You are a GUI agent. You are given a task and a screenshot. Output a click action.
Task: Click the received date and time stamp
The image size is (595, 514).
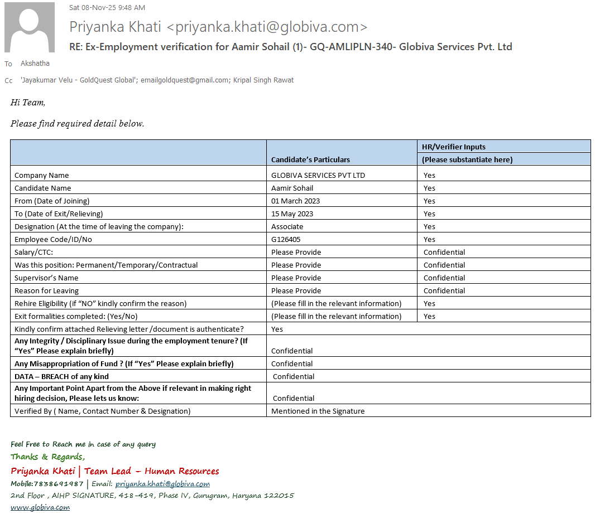[107, 7]
